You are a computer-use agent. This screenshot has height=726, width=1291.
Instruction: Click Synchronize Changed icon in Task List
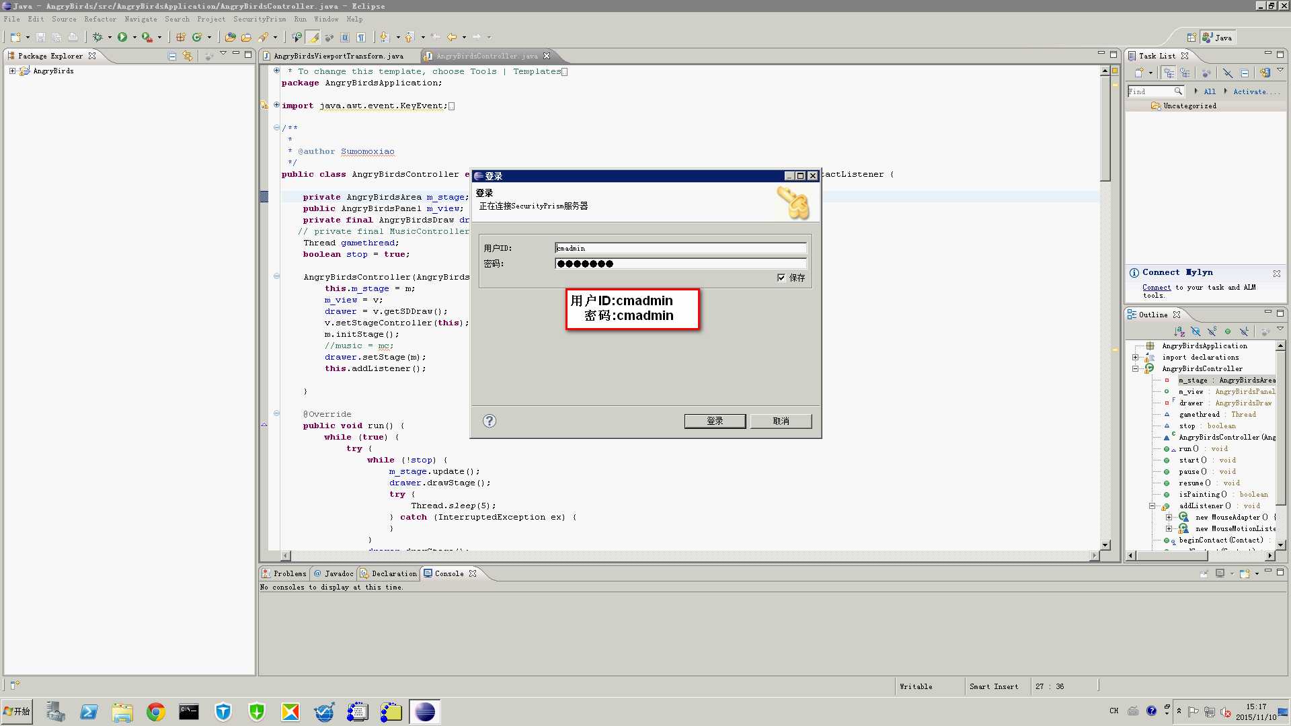pyautogui.click(x=1265, y=73)
